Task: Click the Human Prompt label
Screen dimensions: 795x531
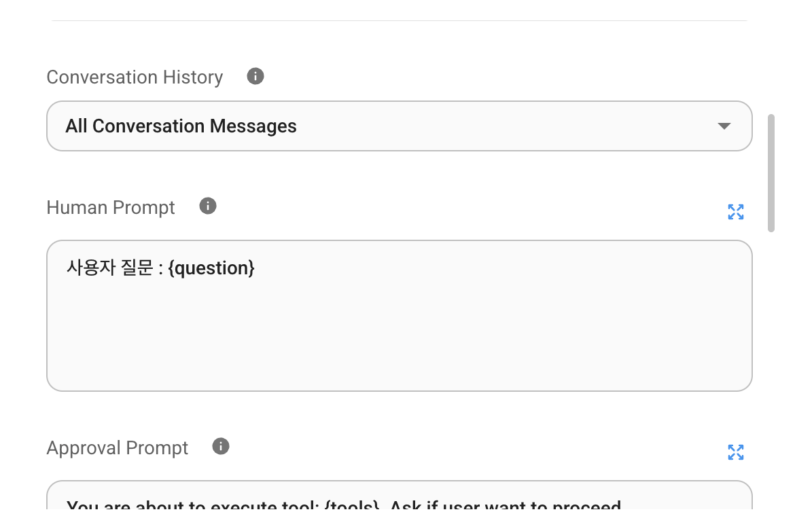Action: [x=111, y=208]
